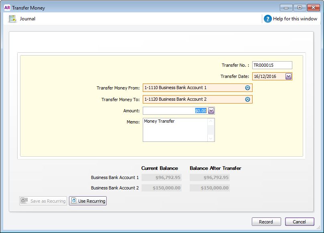Open the Journal menu item

(x=27, y=19)
